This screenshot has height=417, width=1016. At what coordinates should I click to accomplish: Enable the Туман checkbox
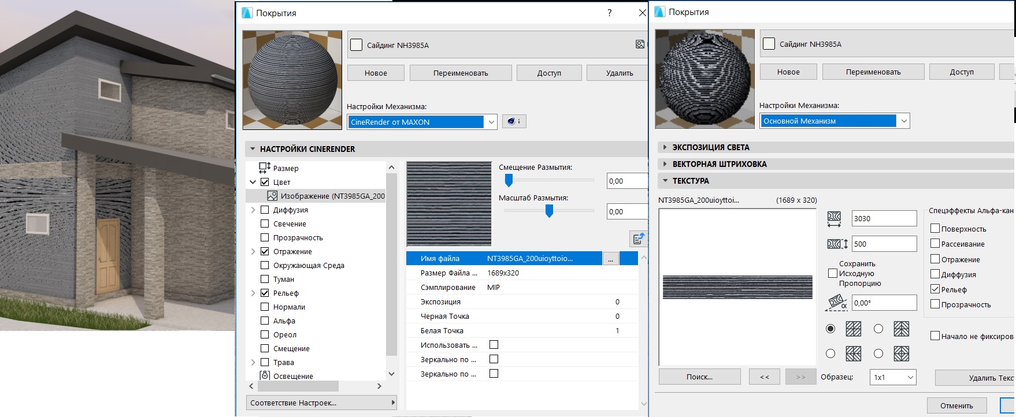tap(265, 279)
